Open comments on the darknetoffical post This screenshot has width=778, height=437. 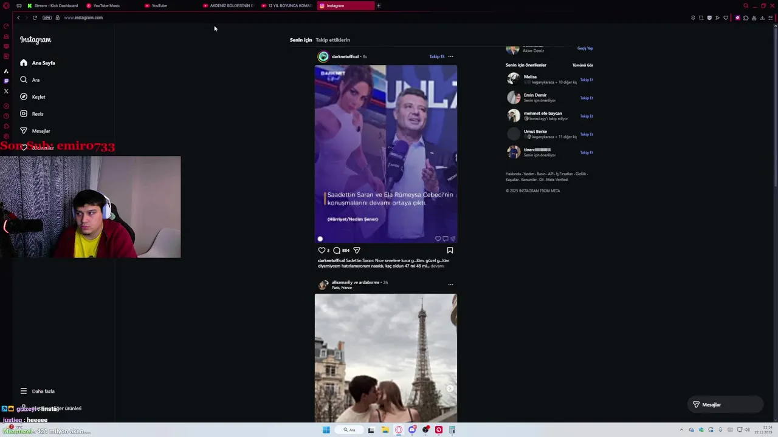click(x=337, y=250)
